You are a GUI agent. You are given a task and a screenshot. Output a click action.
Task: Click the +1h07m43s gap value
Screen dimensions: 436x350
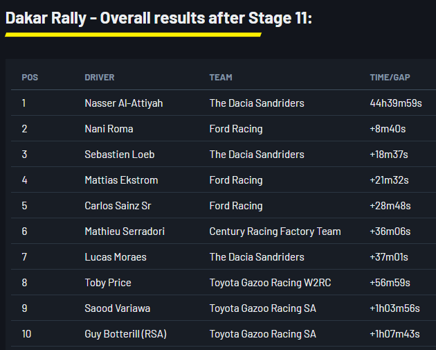(395, 334)
